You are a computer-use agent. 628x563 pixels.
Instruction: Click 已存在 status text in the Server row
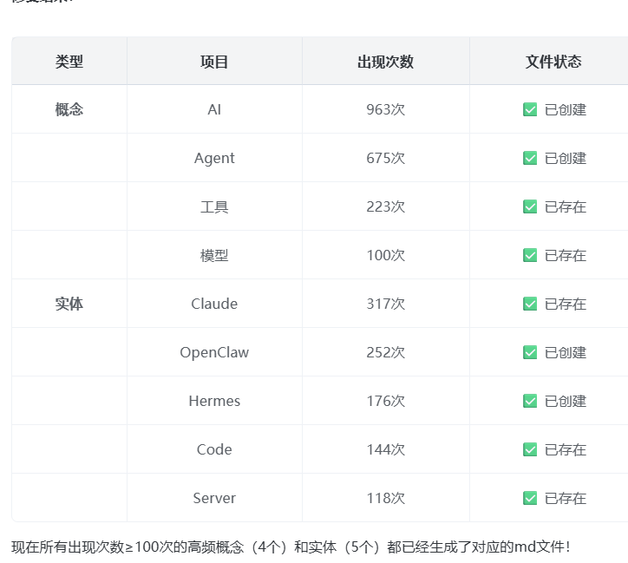pyautogui.click(x=566, y=498)
